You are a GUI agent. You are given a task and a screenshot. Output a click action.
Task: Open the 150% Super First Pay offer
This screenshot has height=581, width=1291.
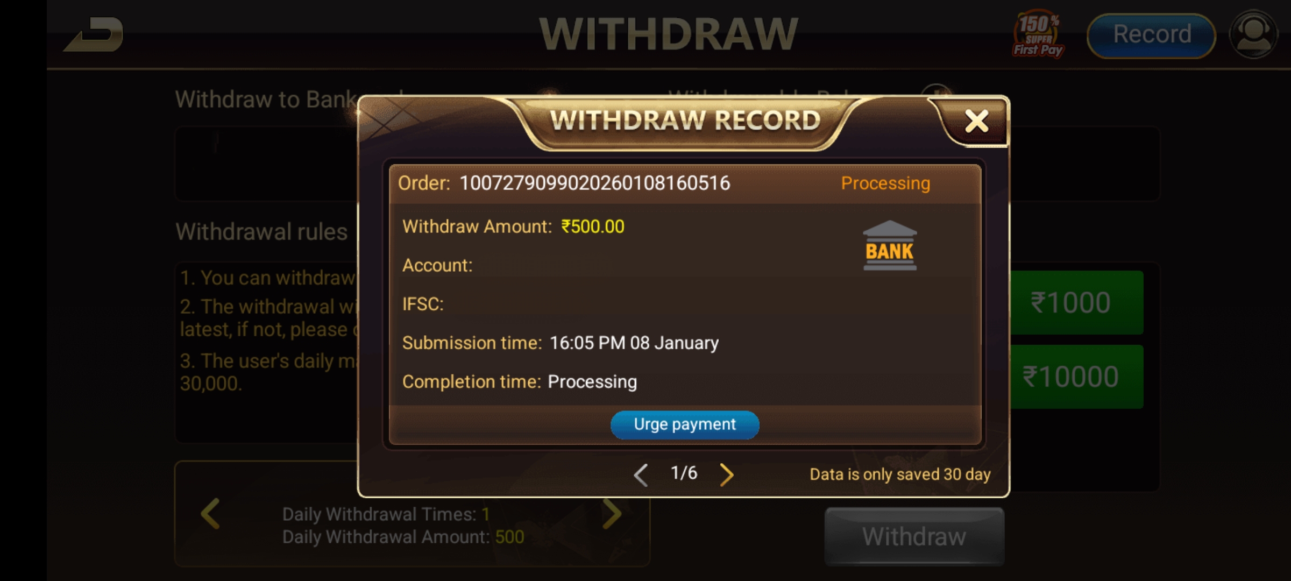point(1038,34)
